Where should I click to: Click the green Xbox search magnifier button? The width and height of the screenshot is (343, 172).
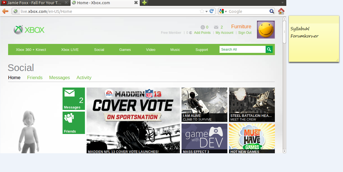coord(269,50)
